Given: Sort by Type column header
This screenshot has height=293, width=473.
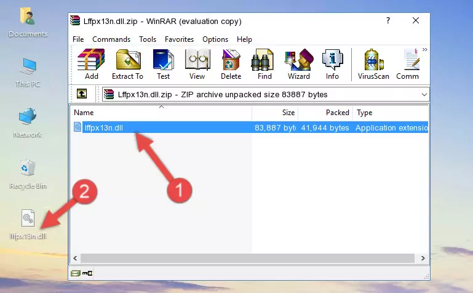Looking at the screenshot, I should pos(391,113).
